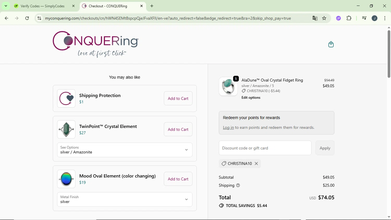Expand the See Options silver / Amazonite dropdown

(125, 150)
